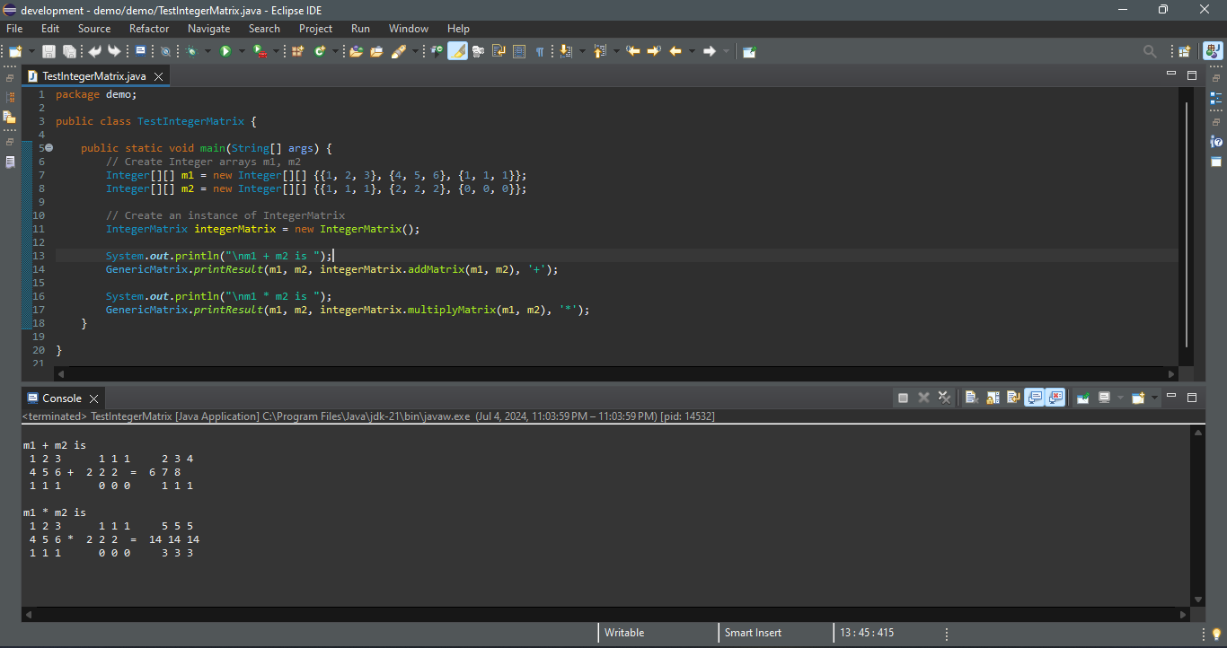1227x648 pixels.
Task: Open a terminal with the monitor icon
Action: coord(140,51)
